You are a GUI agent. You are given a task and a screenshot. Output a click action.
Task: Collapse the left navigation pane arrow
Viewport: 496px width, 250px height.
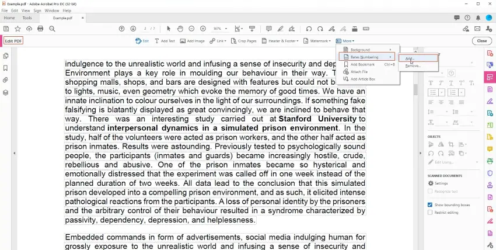[14, 153]
